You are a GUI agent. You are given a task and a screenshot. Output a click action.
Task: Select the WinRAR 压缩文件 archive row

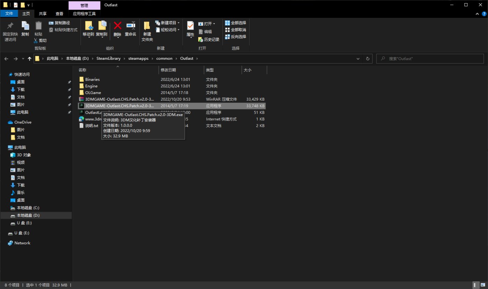click(x=172, y=99)
